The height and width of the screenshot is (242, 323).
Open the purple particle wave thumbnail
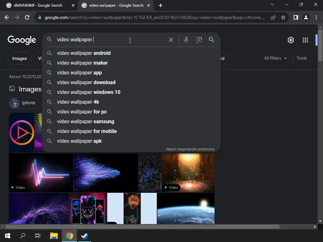(106, 173)
